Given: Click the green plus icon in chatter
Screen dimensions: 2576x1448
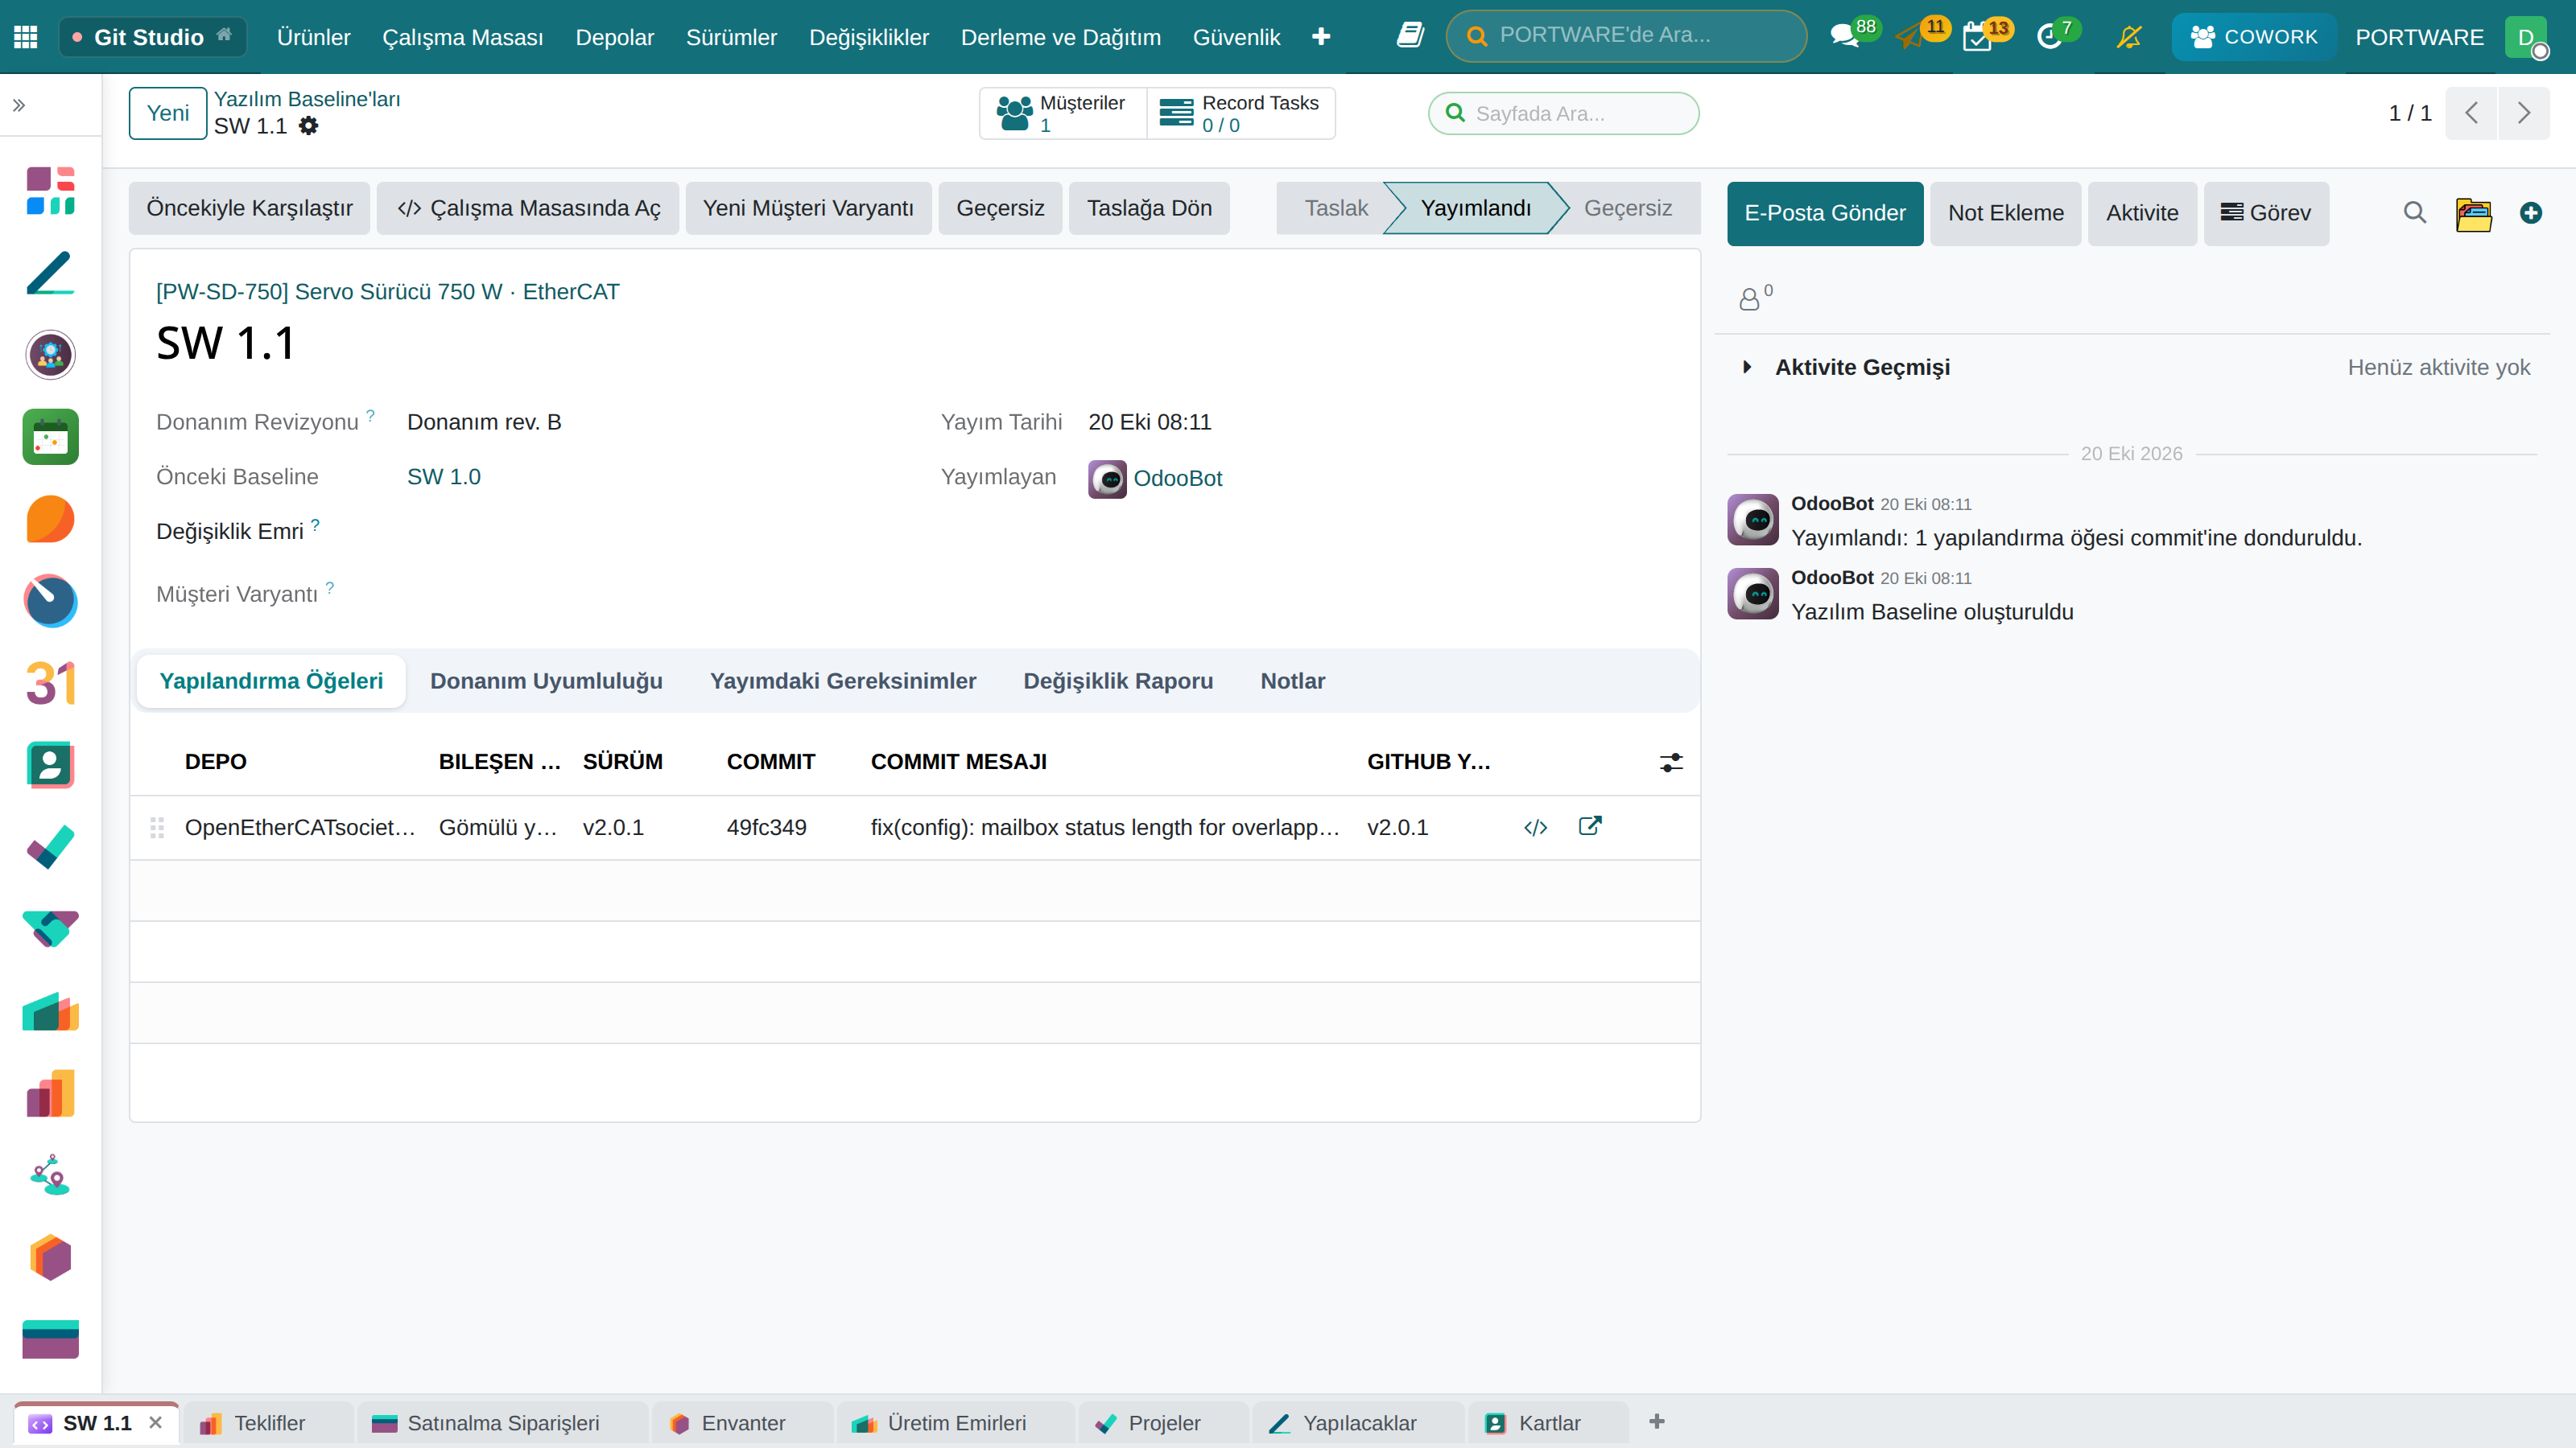Looking at the screenshot, I should [x=2530, y=213].
